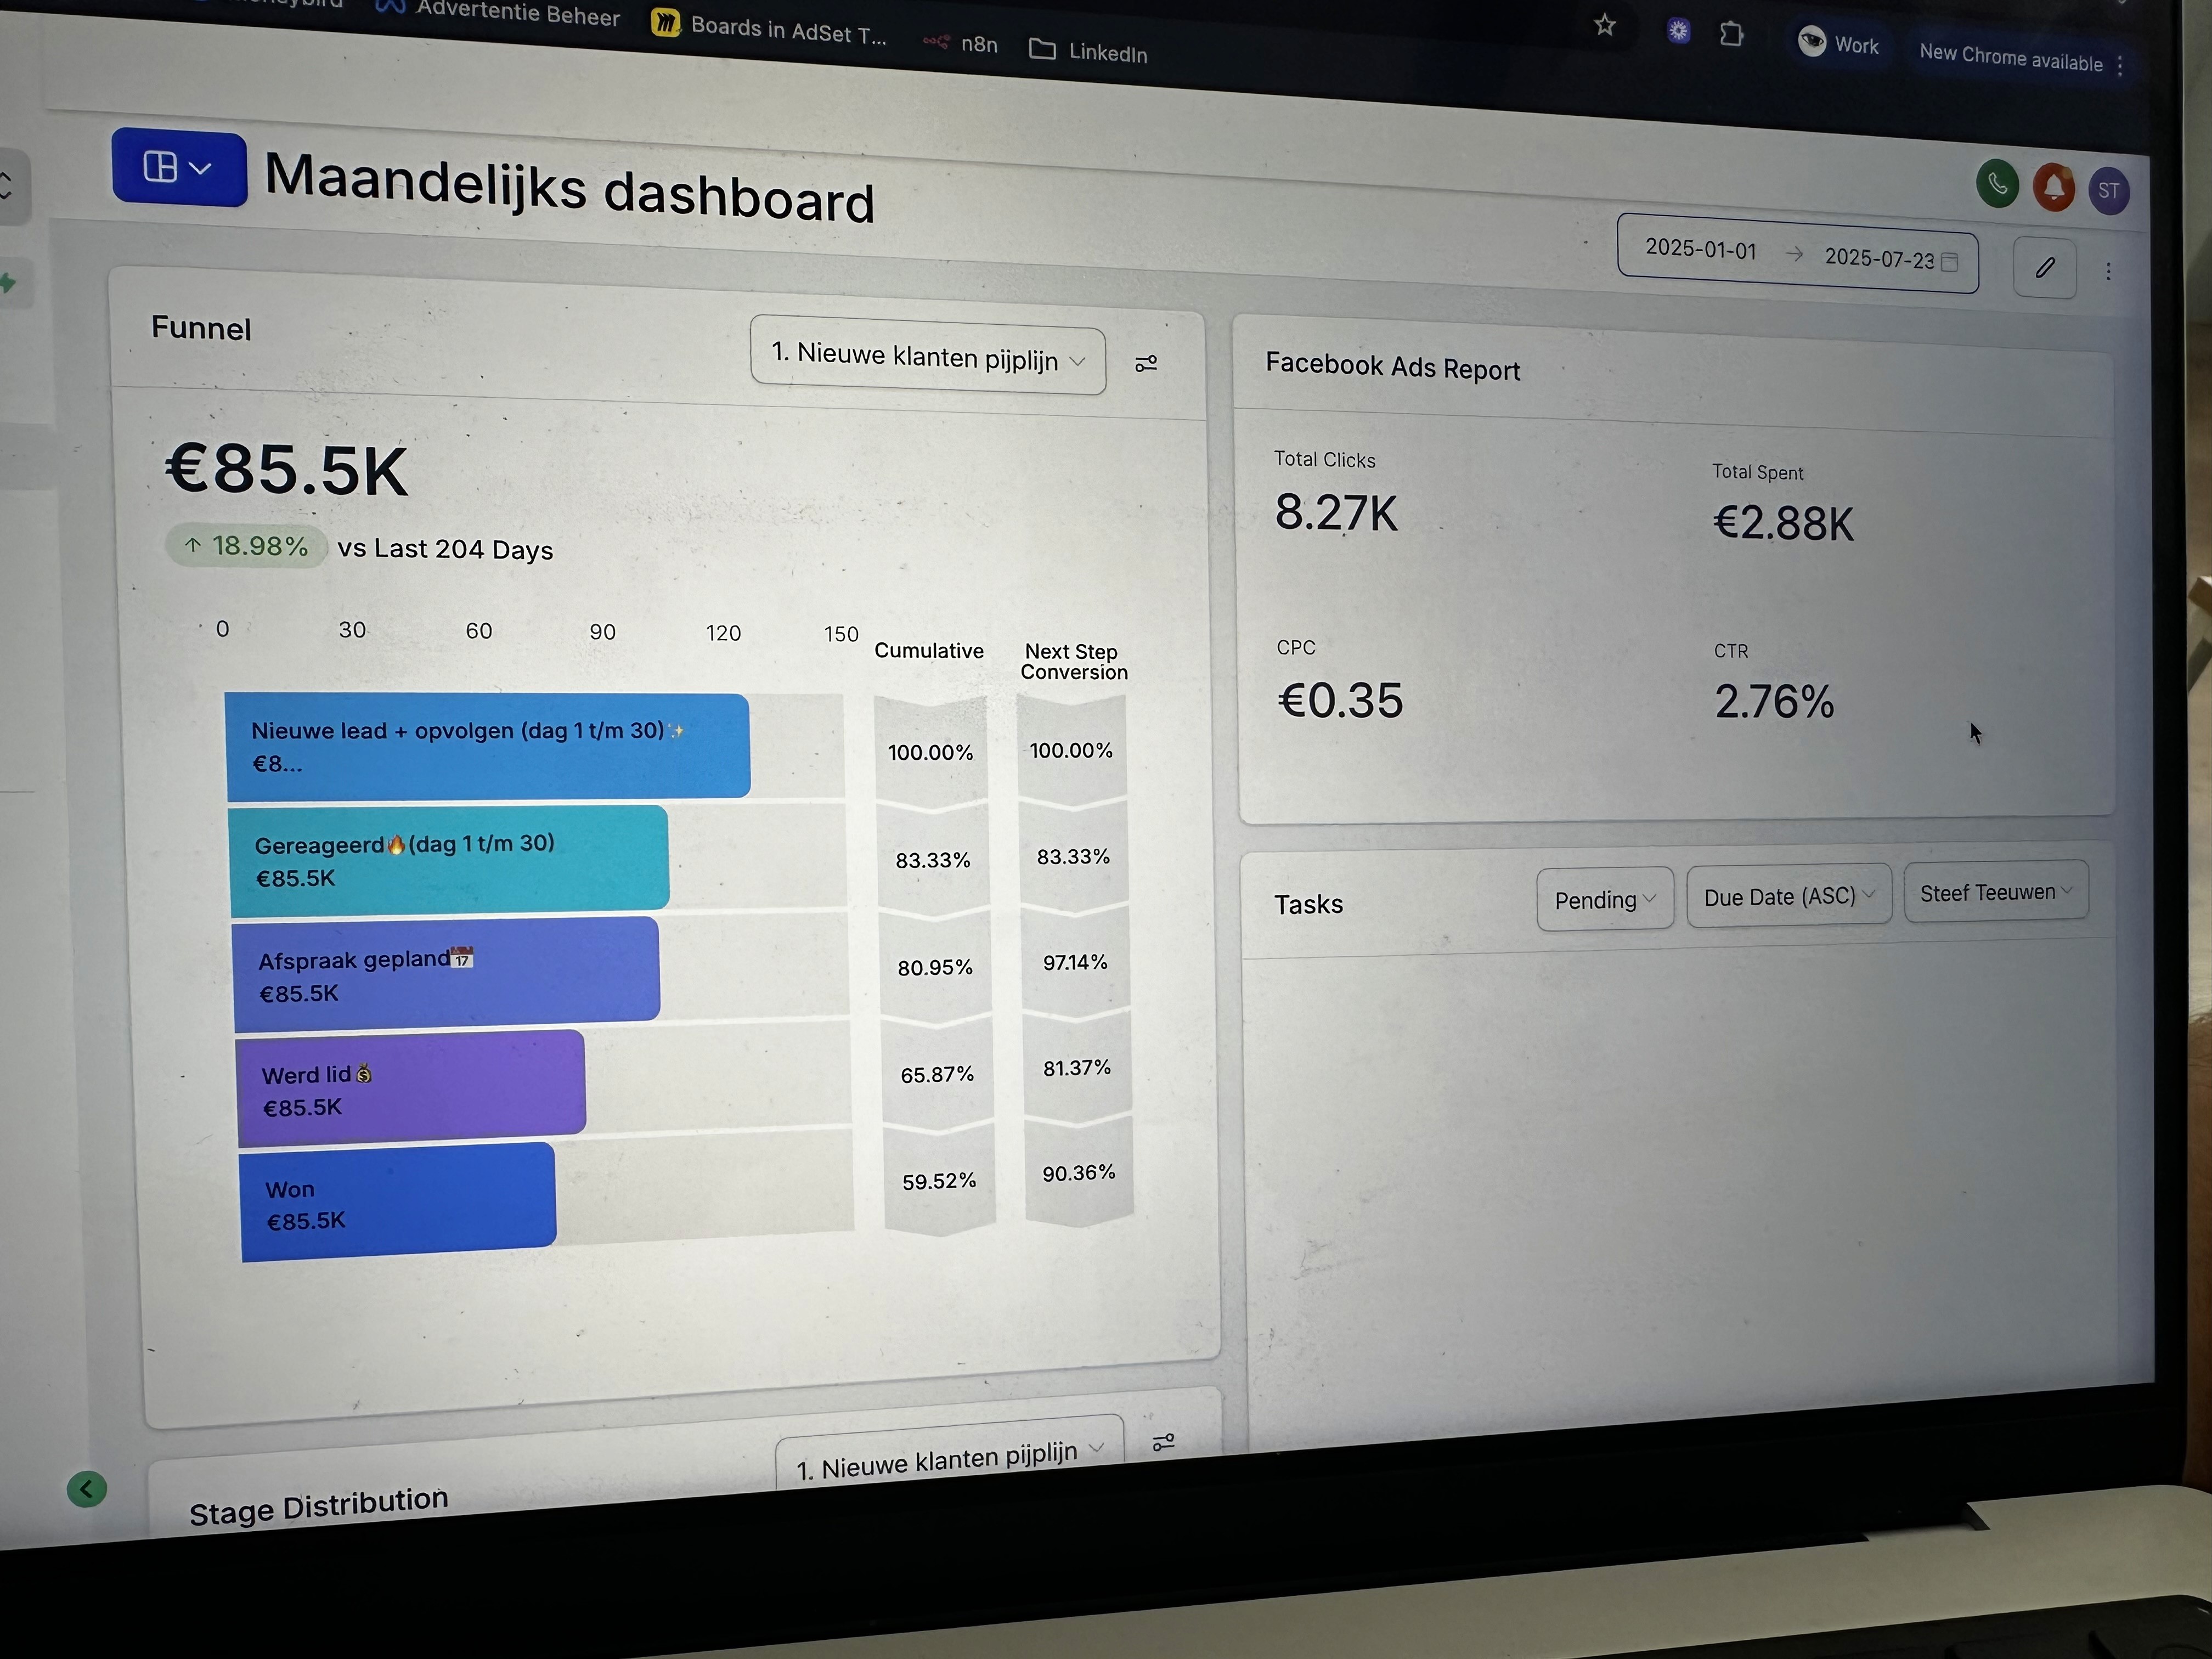Expand Funnel pipeline 'Nieuwe klanten pijplijn' dropdown

[927, 358]
